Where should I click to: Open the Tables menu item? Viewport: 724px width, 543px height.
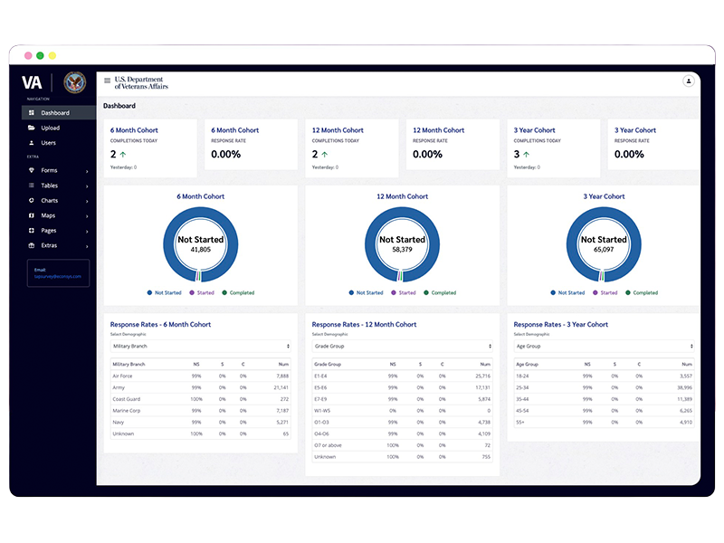click(50, 186)
